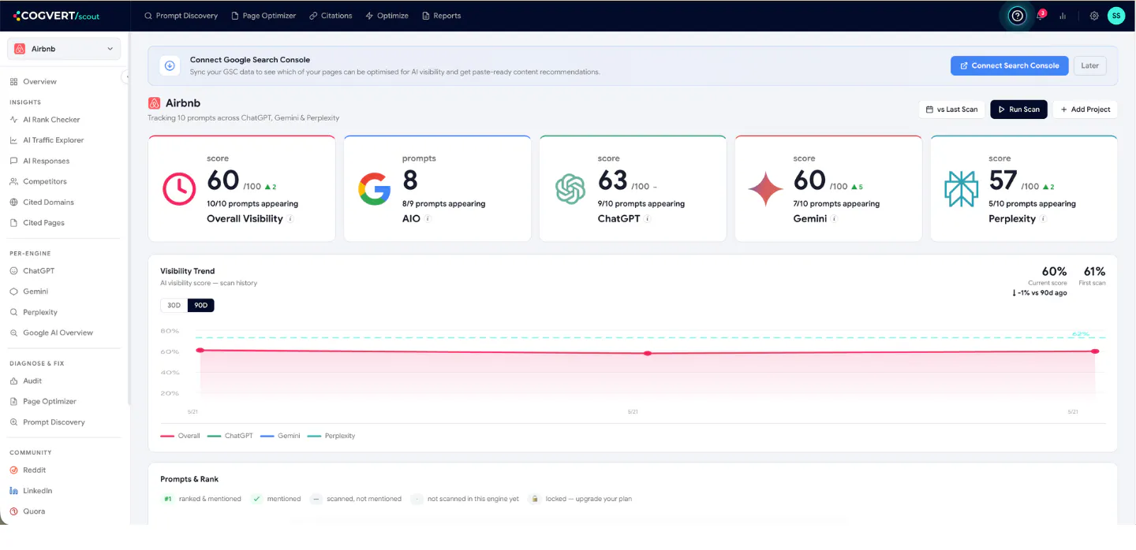
Task: Toggle Gemini series in chart legend
Action: coord(280,436)
